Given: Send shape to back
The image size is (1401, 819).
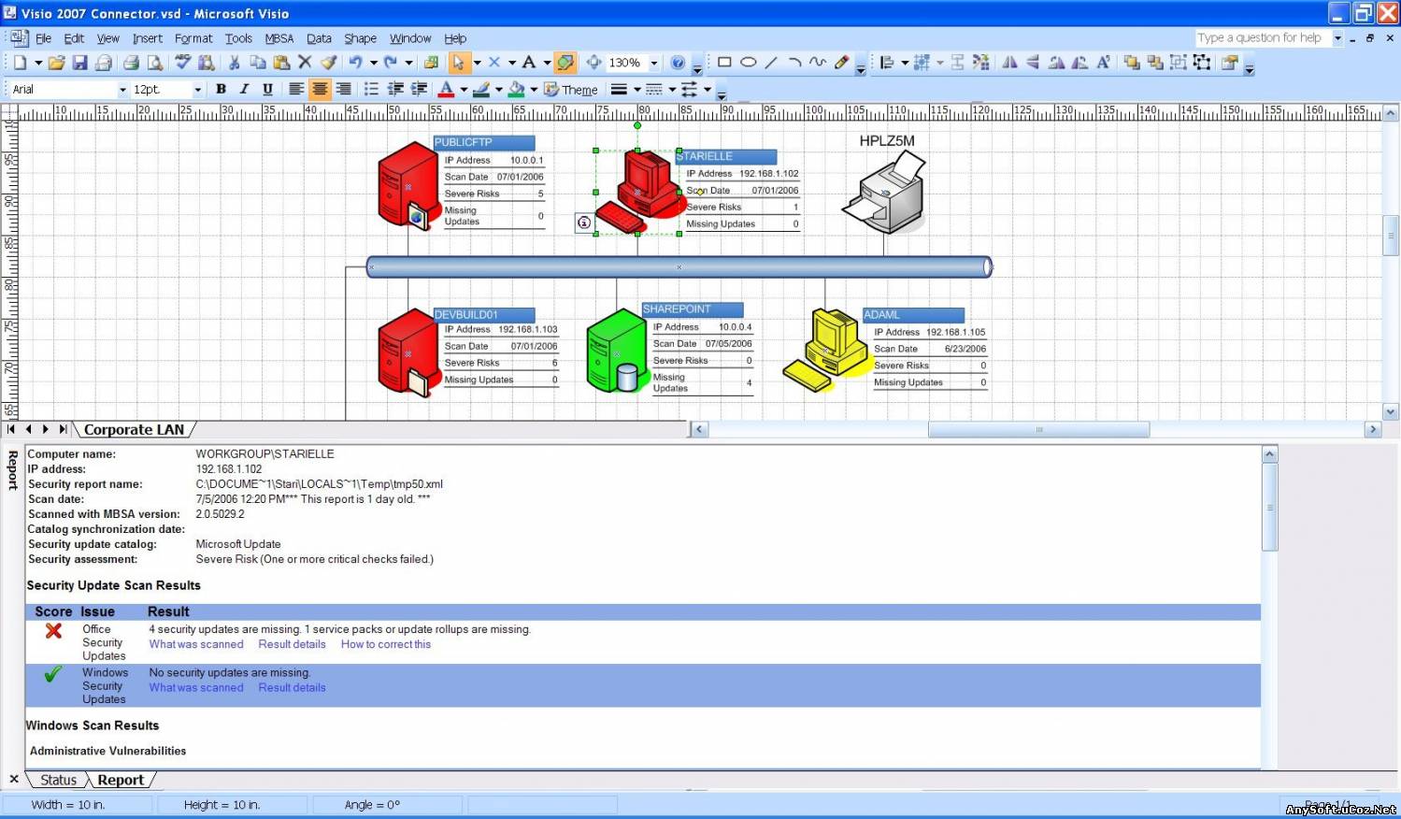Looking at the screenshot, I should [1155, 63].
